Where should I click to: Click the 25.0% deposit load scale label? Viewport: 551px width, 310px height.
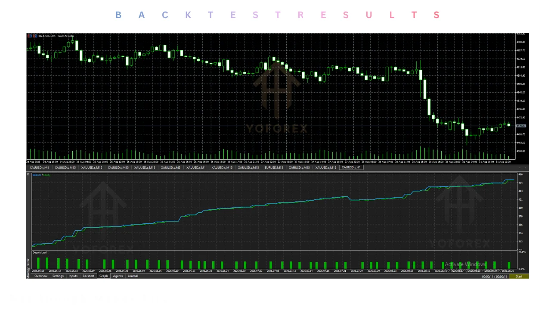point(522,252)
